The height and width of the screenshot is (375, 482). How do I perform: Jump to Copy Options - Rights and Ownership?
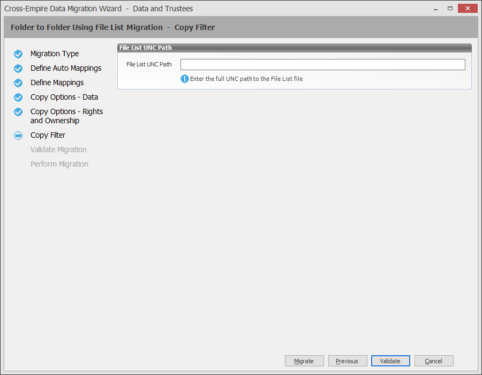(x=66, y=116)
